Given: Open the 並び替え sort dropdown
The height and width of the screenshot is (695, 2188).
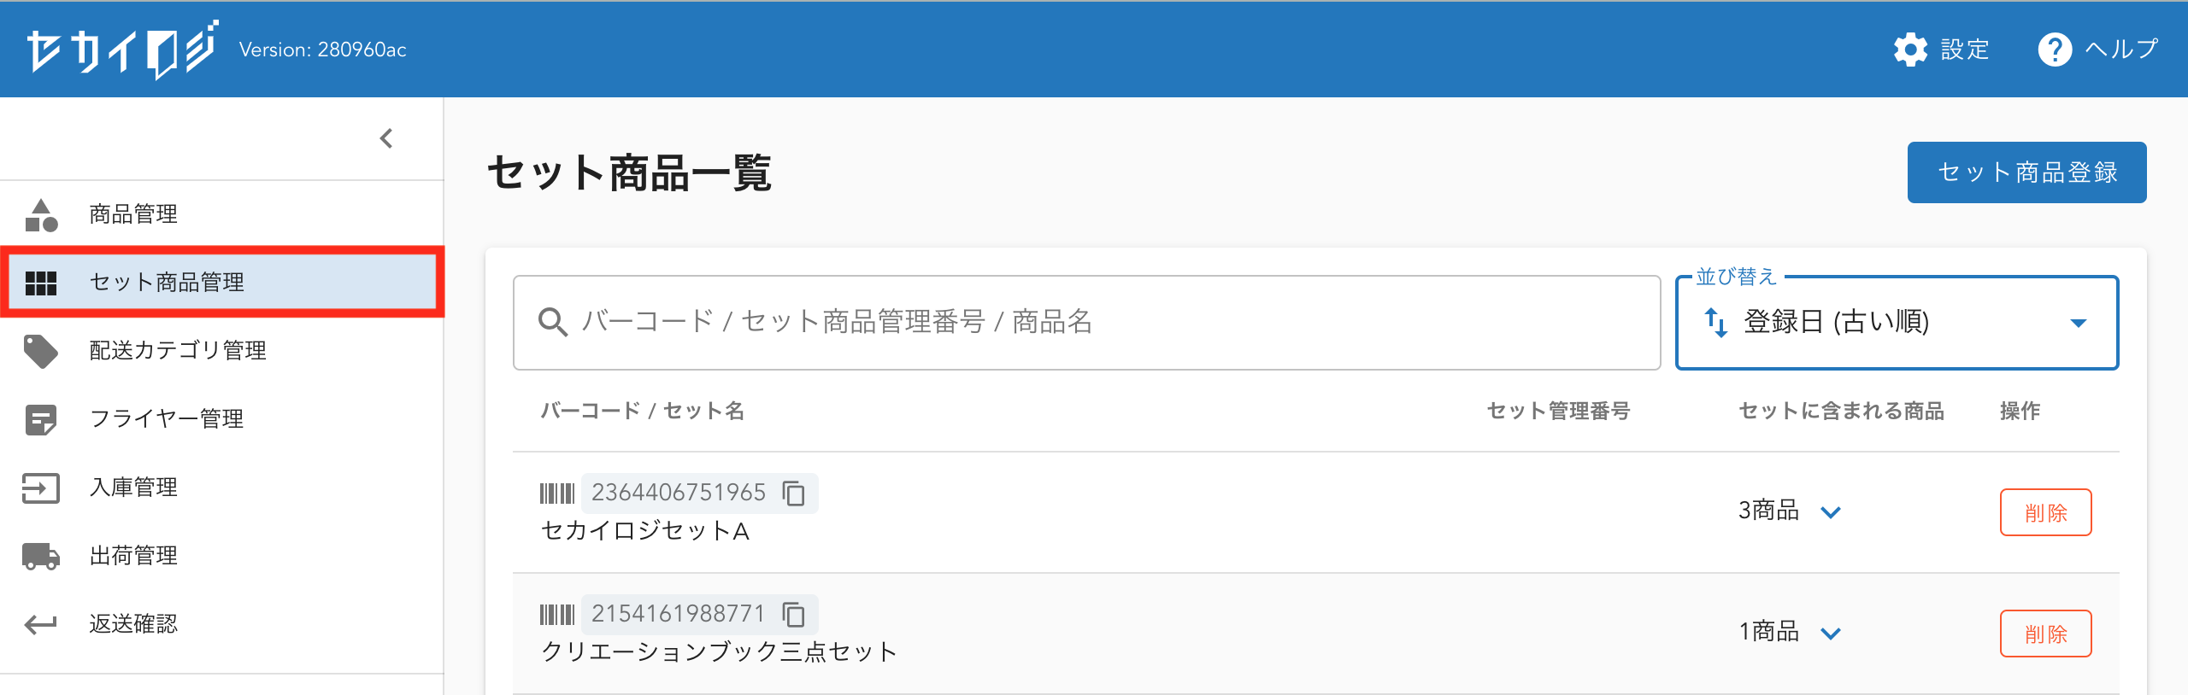Looking at the screenshot, I should click(1896, 323).
